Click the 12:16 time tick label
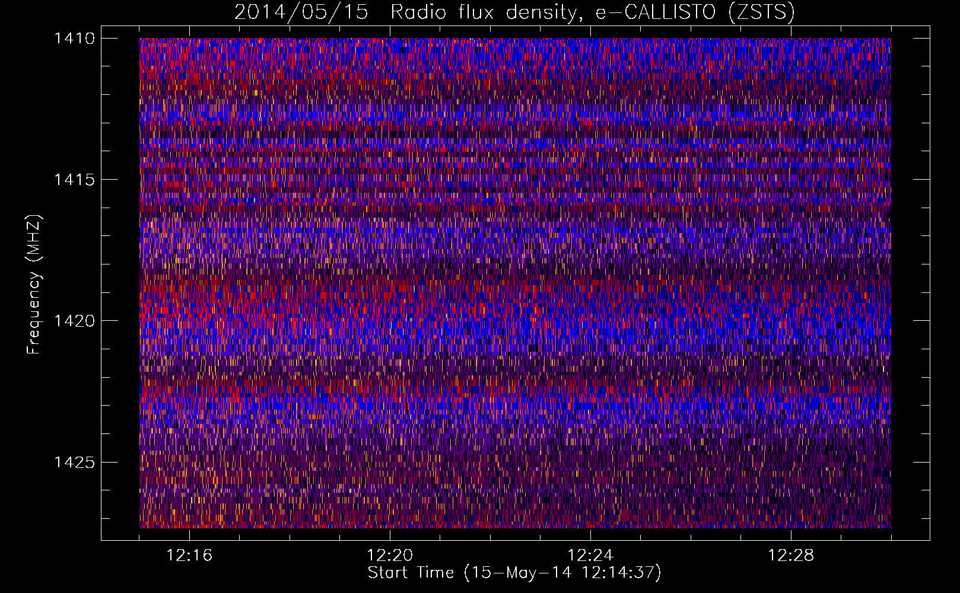Screen dimensions: 960x593 pyautogui.click(x=189, y=556)
